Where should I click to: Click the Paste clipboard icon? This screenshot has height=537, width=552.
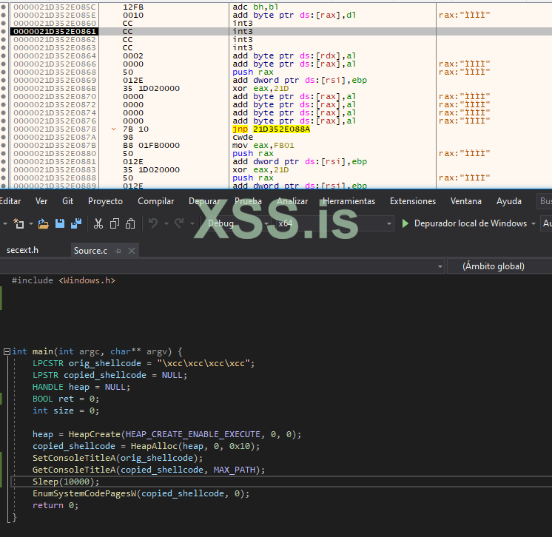130,223
